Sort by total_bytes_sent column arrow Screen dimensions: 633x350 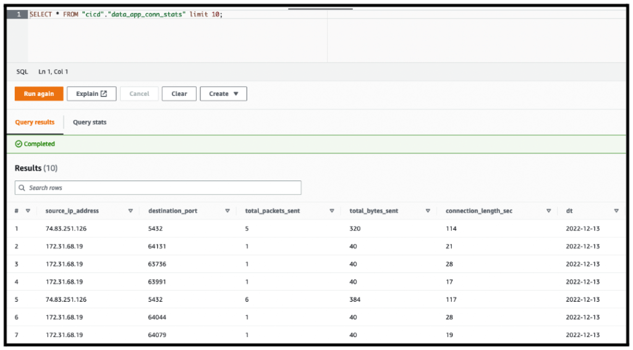point(428,211)
